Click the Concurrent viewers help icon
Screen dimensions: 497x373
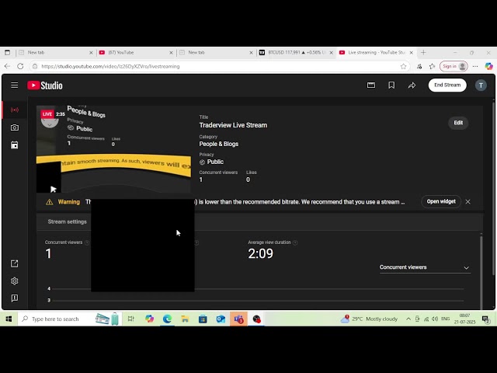coord(87,242)
